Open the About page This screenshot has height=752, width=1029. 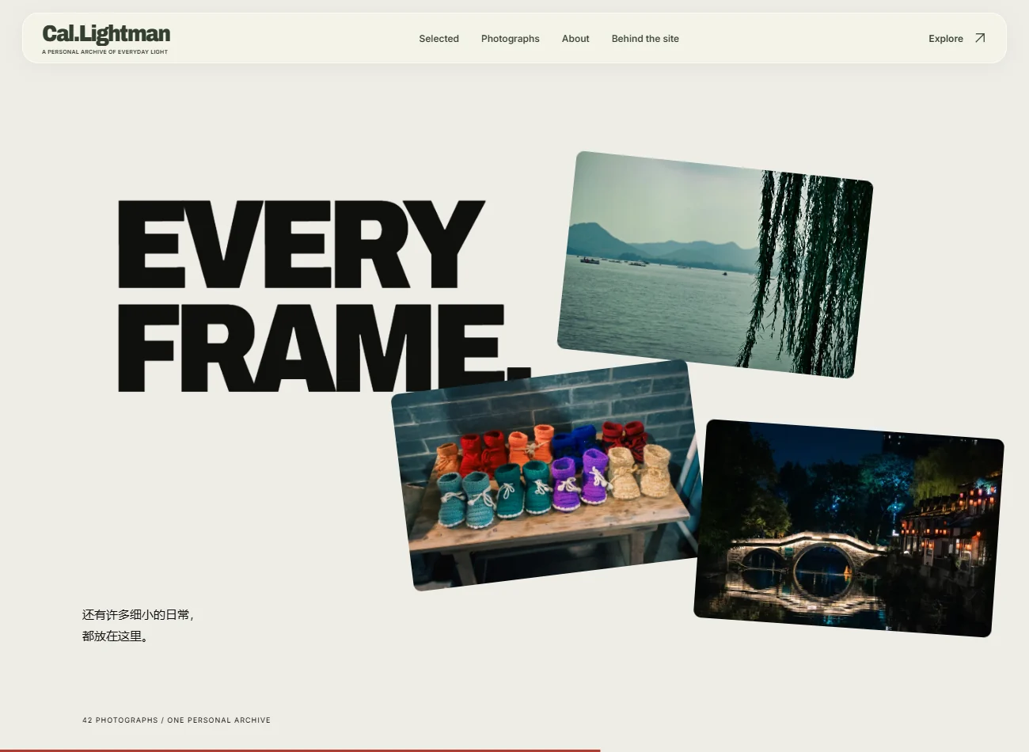click(x=575, y=39)
